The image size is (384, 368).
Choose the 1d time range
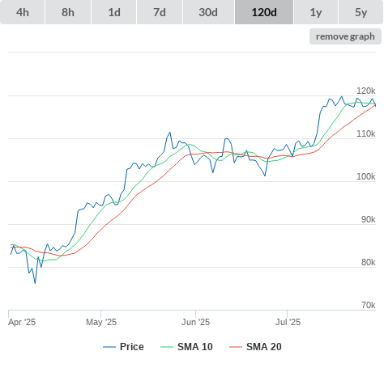click(x=114, y=12)
